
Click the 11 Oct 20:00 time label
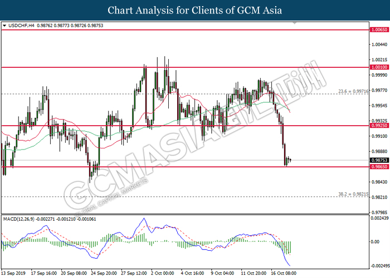[253, 274]
